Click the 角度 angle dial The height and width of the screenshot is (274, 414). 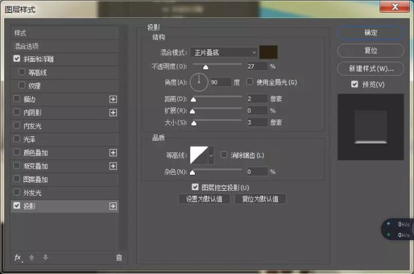point(199,82)
